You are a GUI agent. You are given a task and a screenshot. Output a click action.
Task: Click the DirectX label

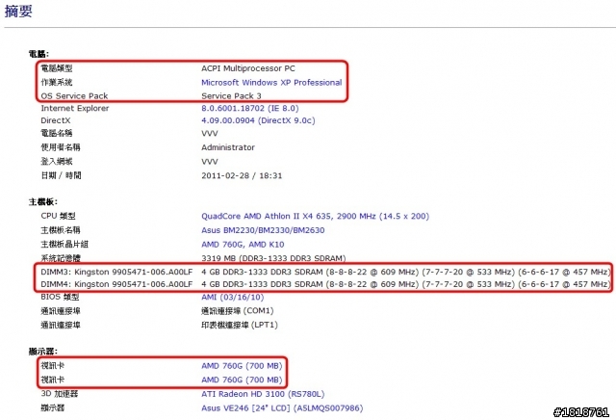[x=56, y=120]
